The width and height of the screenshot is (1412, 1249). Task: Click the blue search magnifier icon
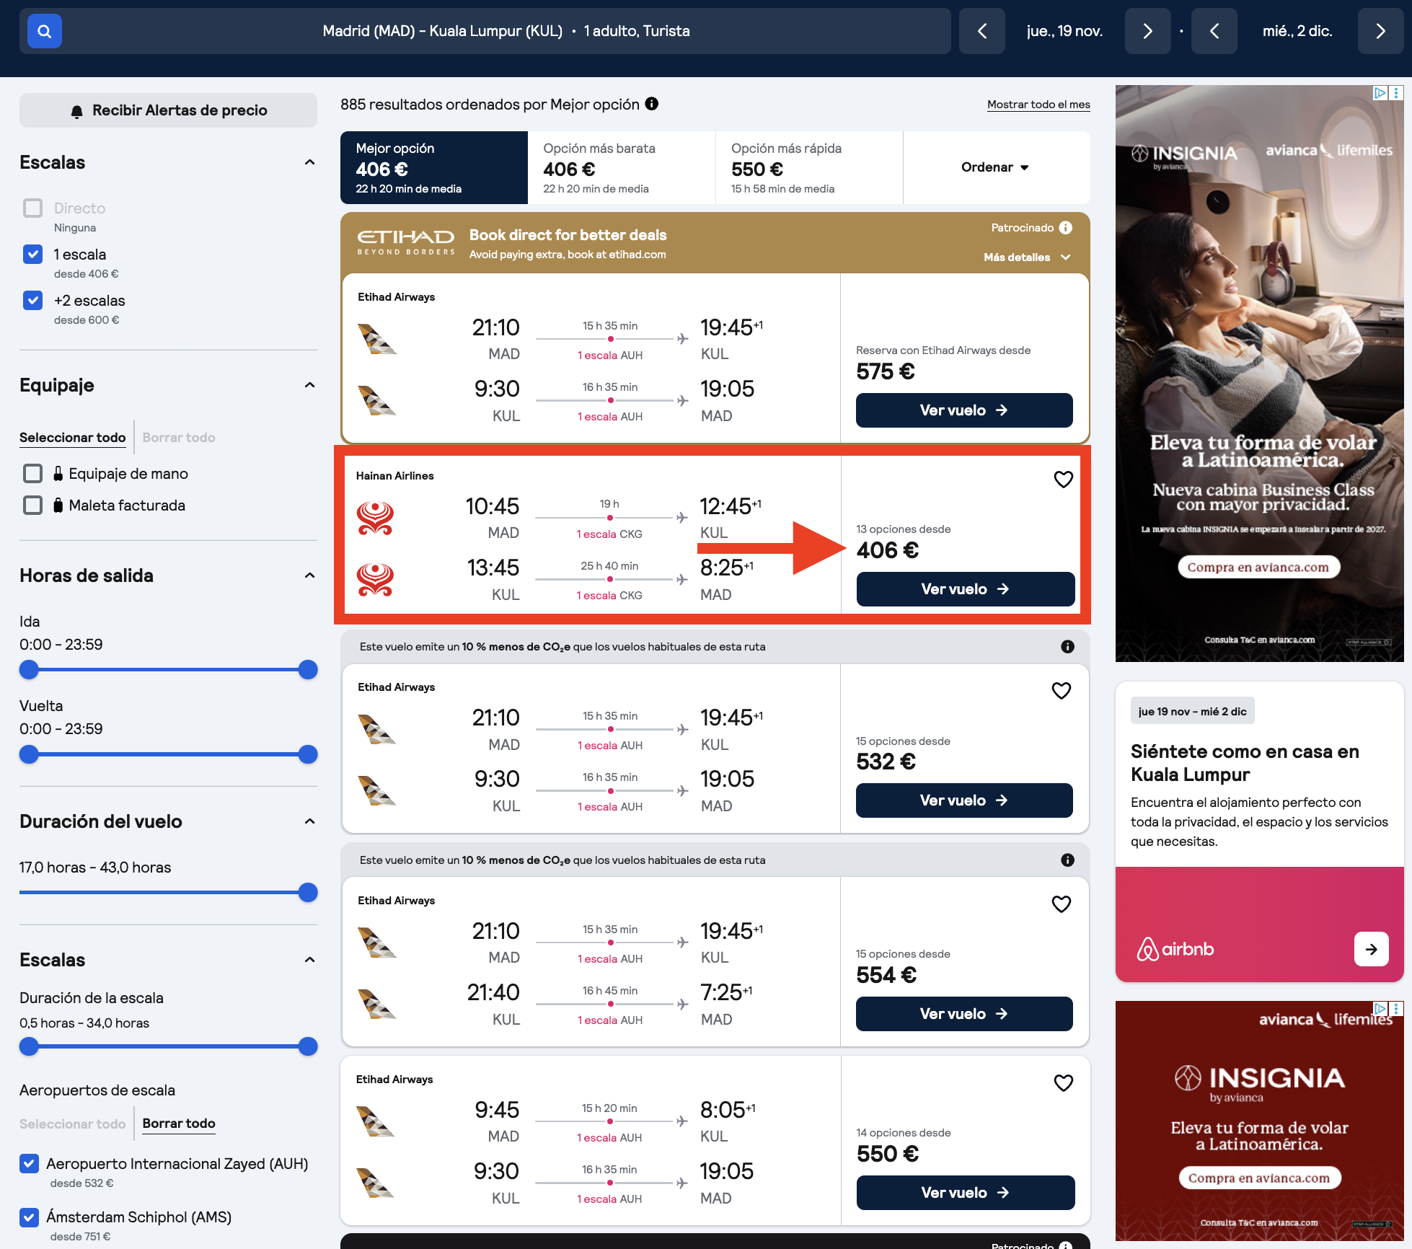pos(45,31)
